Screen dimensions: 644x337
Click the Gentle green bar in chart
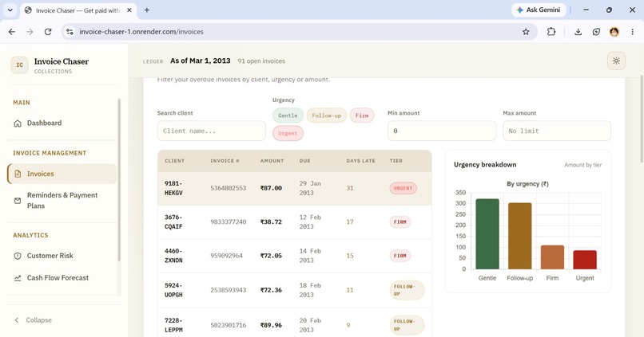click(487, 234)
